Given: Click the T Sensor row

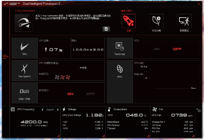Looking at the screenshot, I should pyautogui.click(x=128, y=128).
